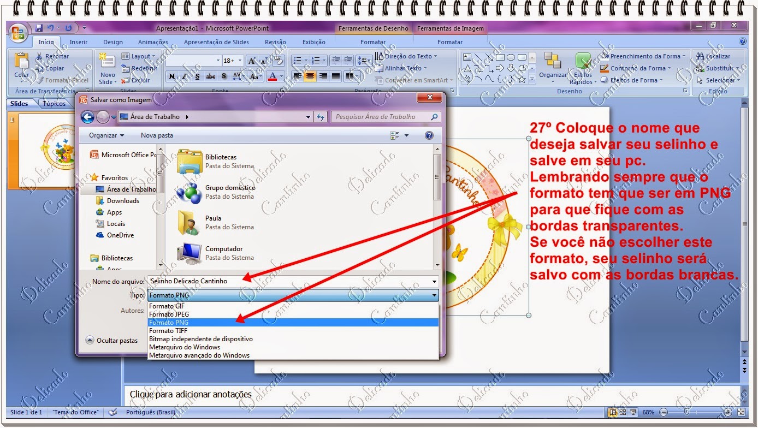The width and height of the screenshot is (758, 428).
Task: Set left text alignment
Action: tap(297, 76)
